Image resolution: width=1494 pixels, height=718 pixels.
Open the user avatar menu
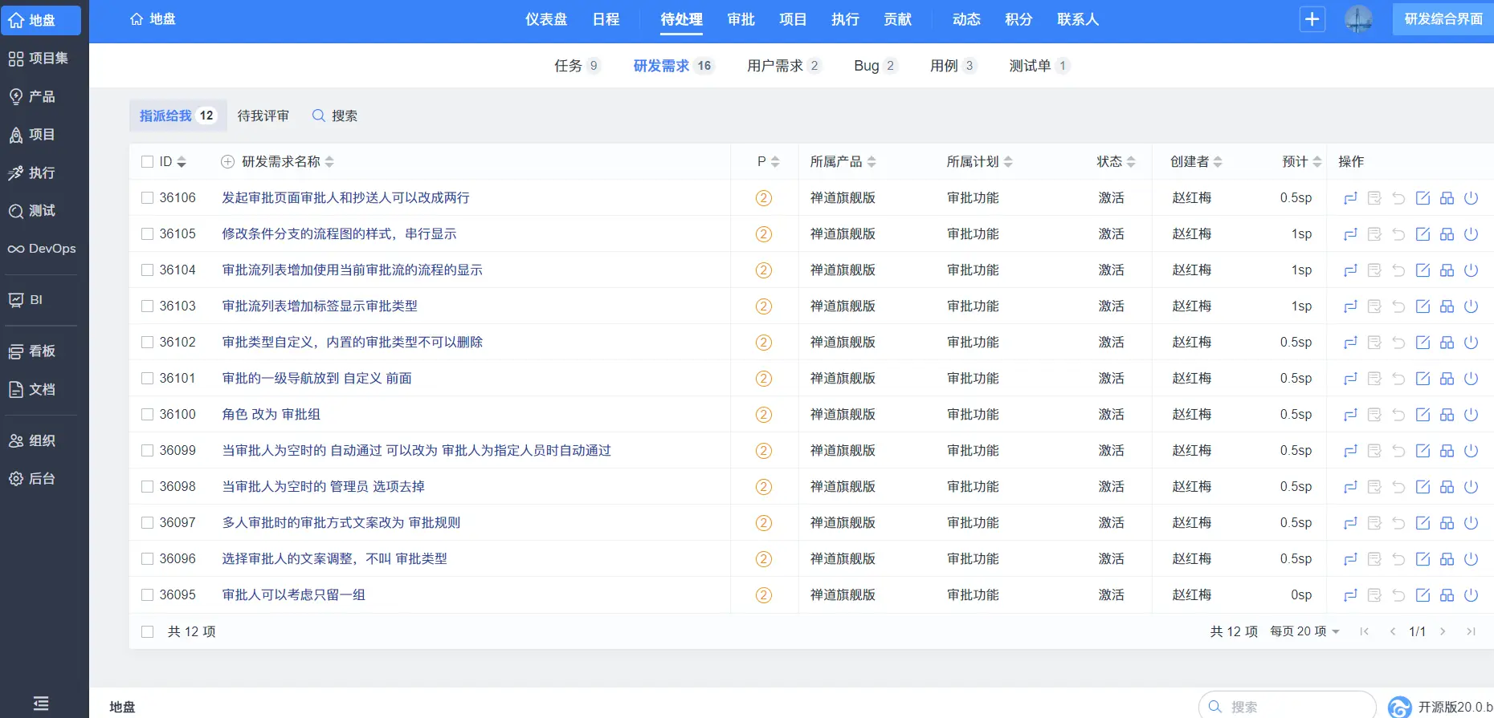[1358, 19]
